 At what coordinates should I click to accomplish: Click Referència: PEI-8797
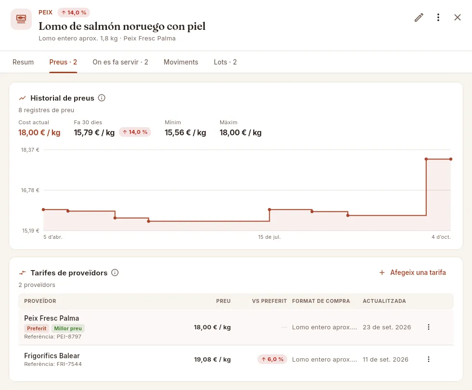52,337
